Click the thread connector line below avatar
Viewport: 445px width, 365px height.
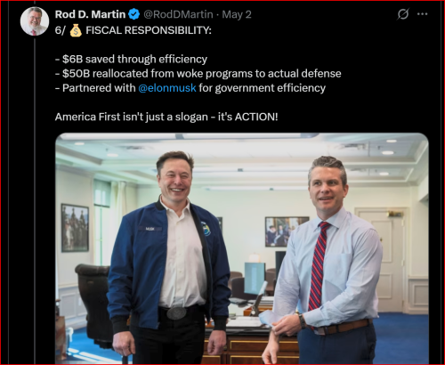35,200
